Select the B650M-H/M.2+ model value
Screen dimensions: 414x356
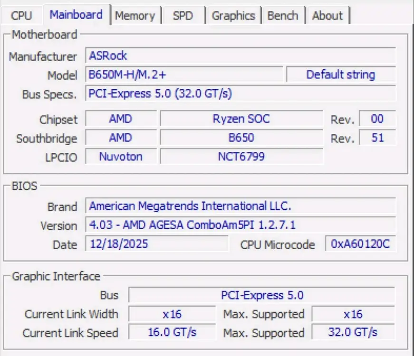(184, 75)
